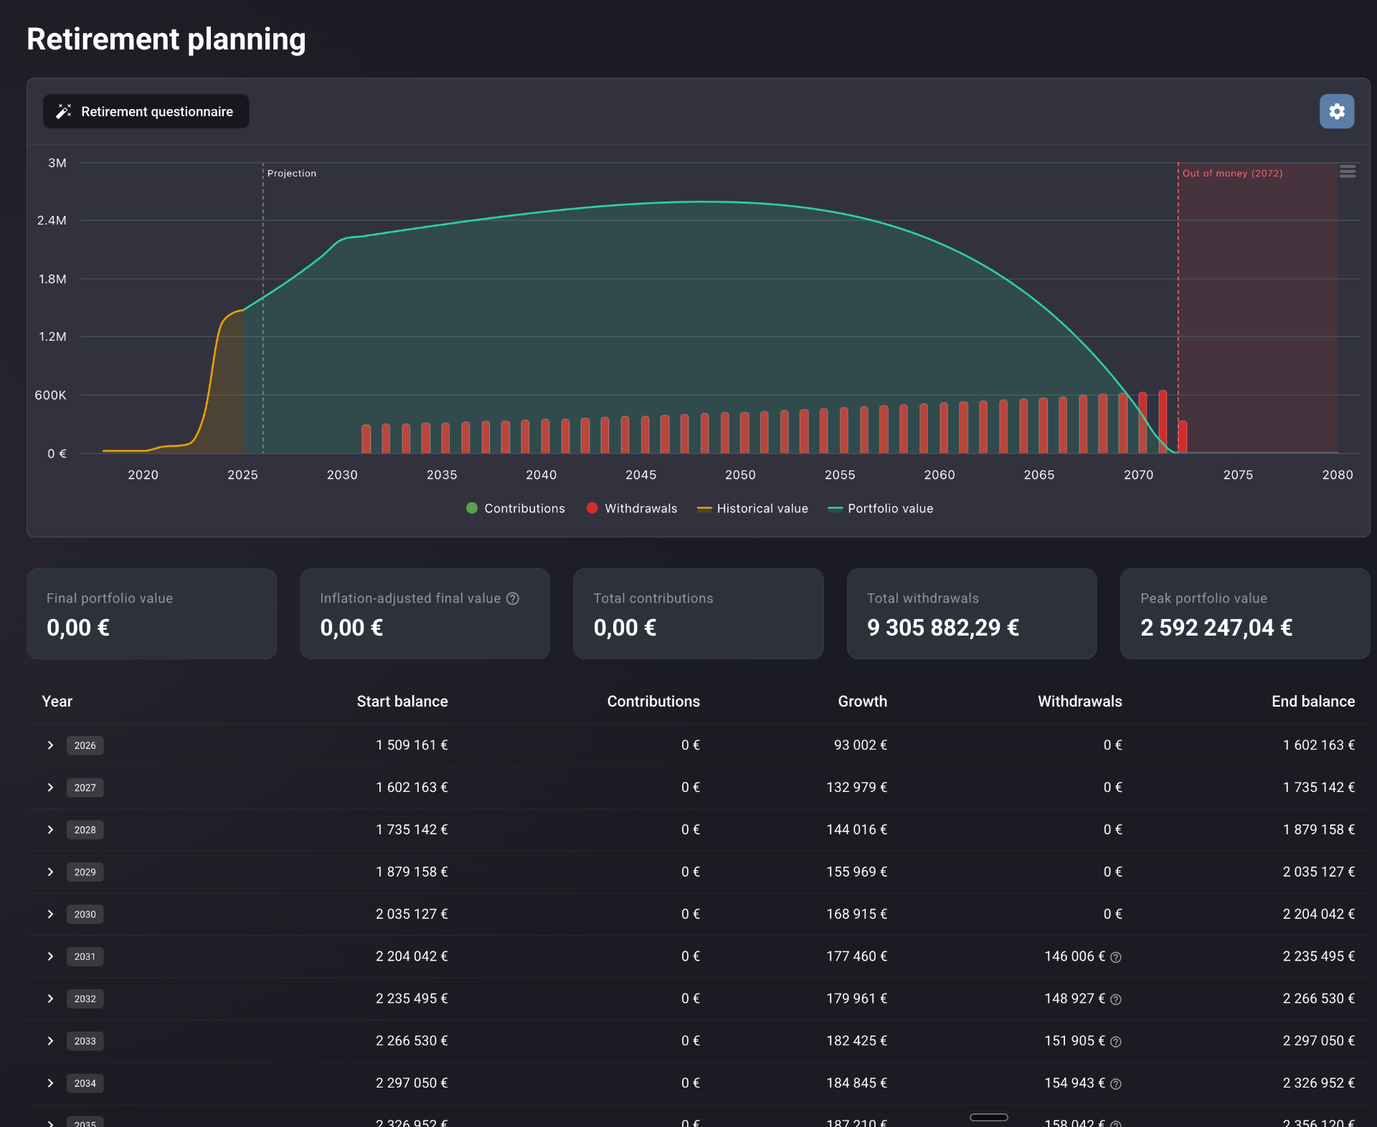
Task: Click the Final portfolio value card
Action: pos(151,614)
